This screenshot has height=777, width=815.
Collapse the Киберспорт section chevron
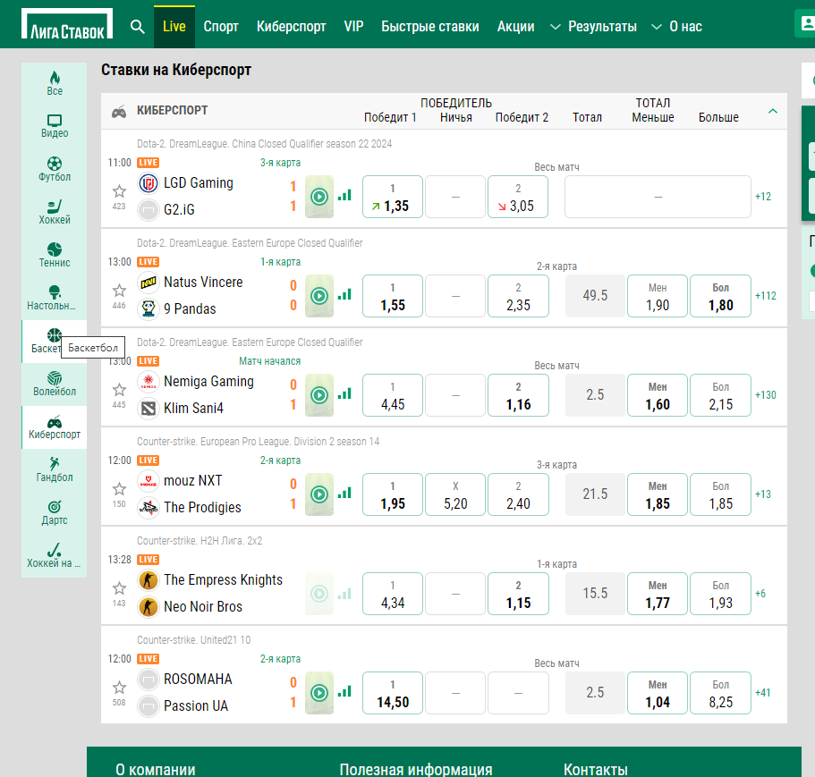[773, 111]
